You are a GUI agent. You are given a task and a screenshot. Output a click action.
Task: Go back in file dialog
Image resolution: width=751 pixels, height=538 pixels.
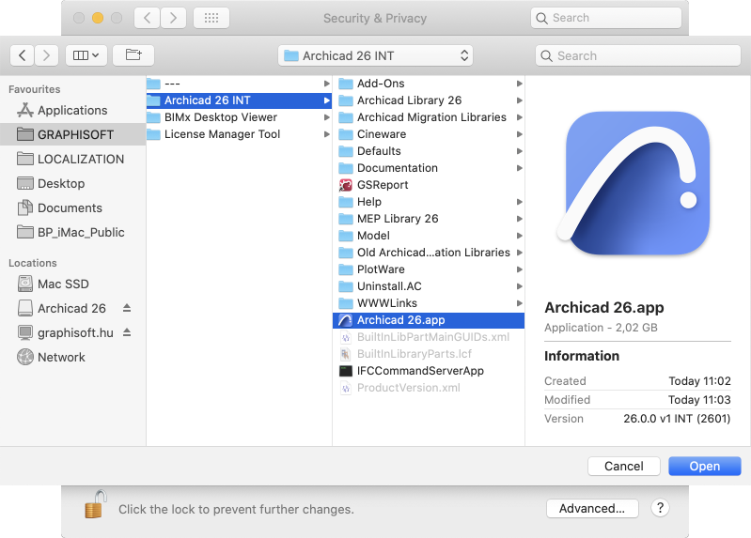pos(22,55)
